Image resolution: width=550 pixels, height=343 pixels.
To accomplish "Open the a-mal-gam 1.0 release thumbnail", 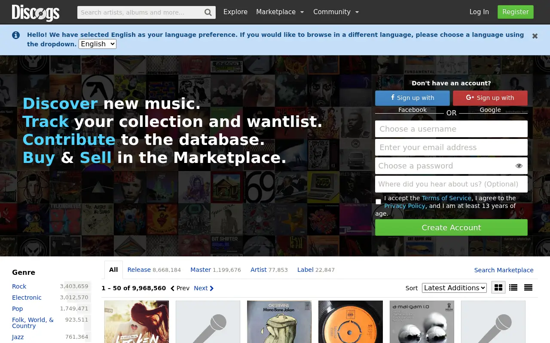I will pos(422,322).
